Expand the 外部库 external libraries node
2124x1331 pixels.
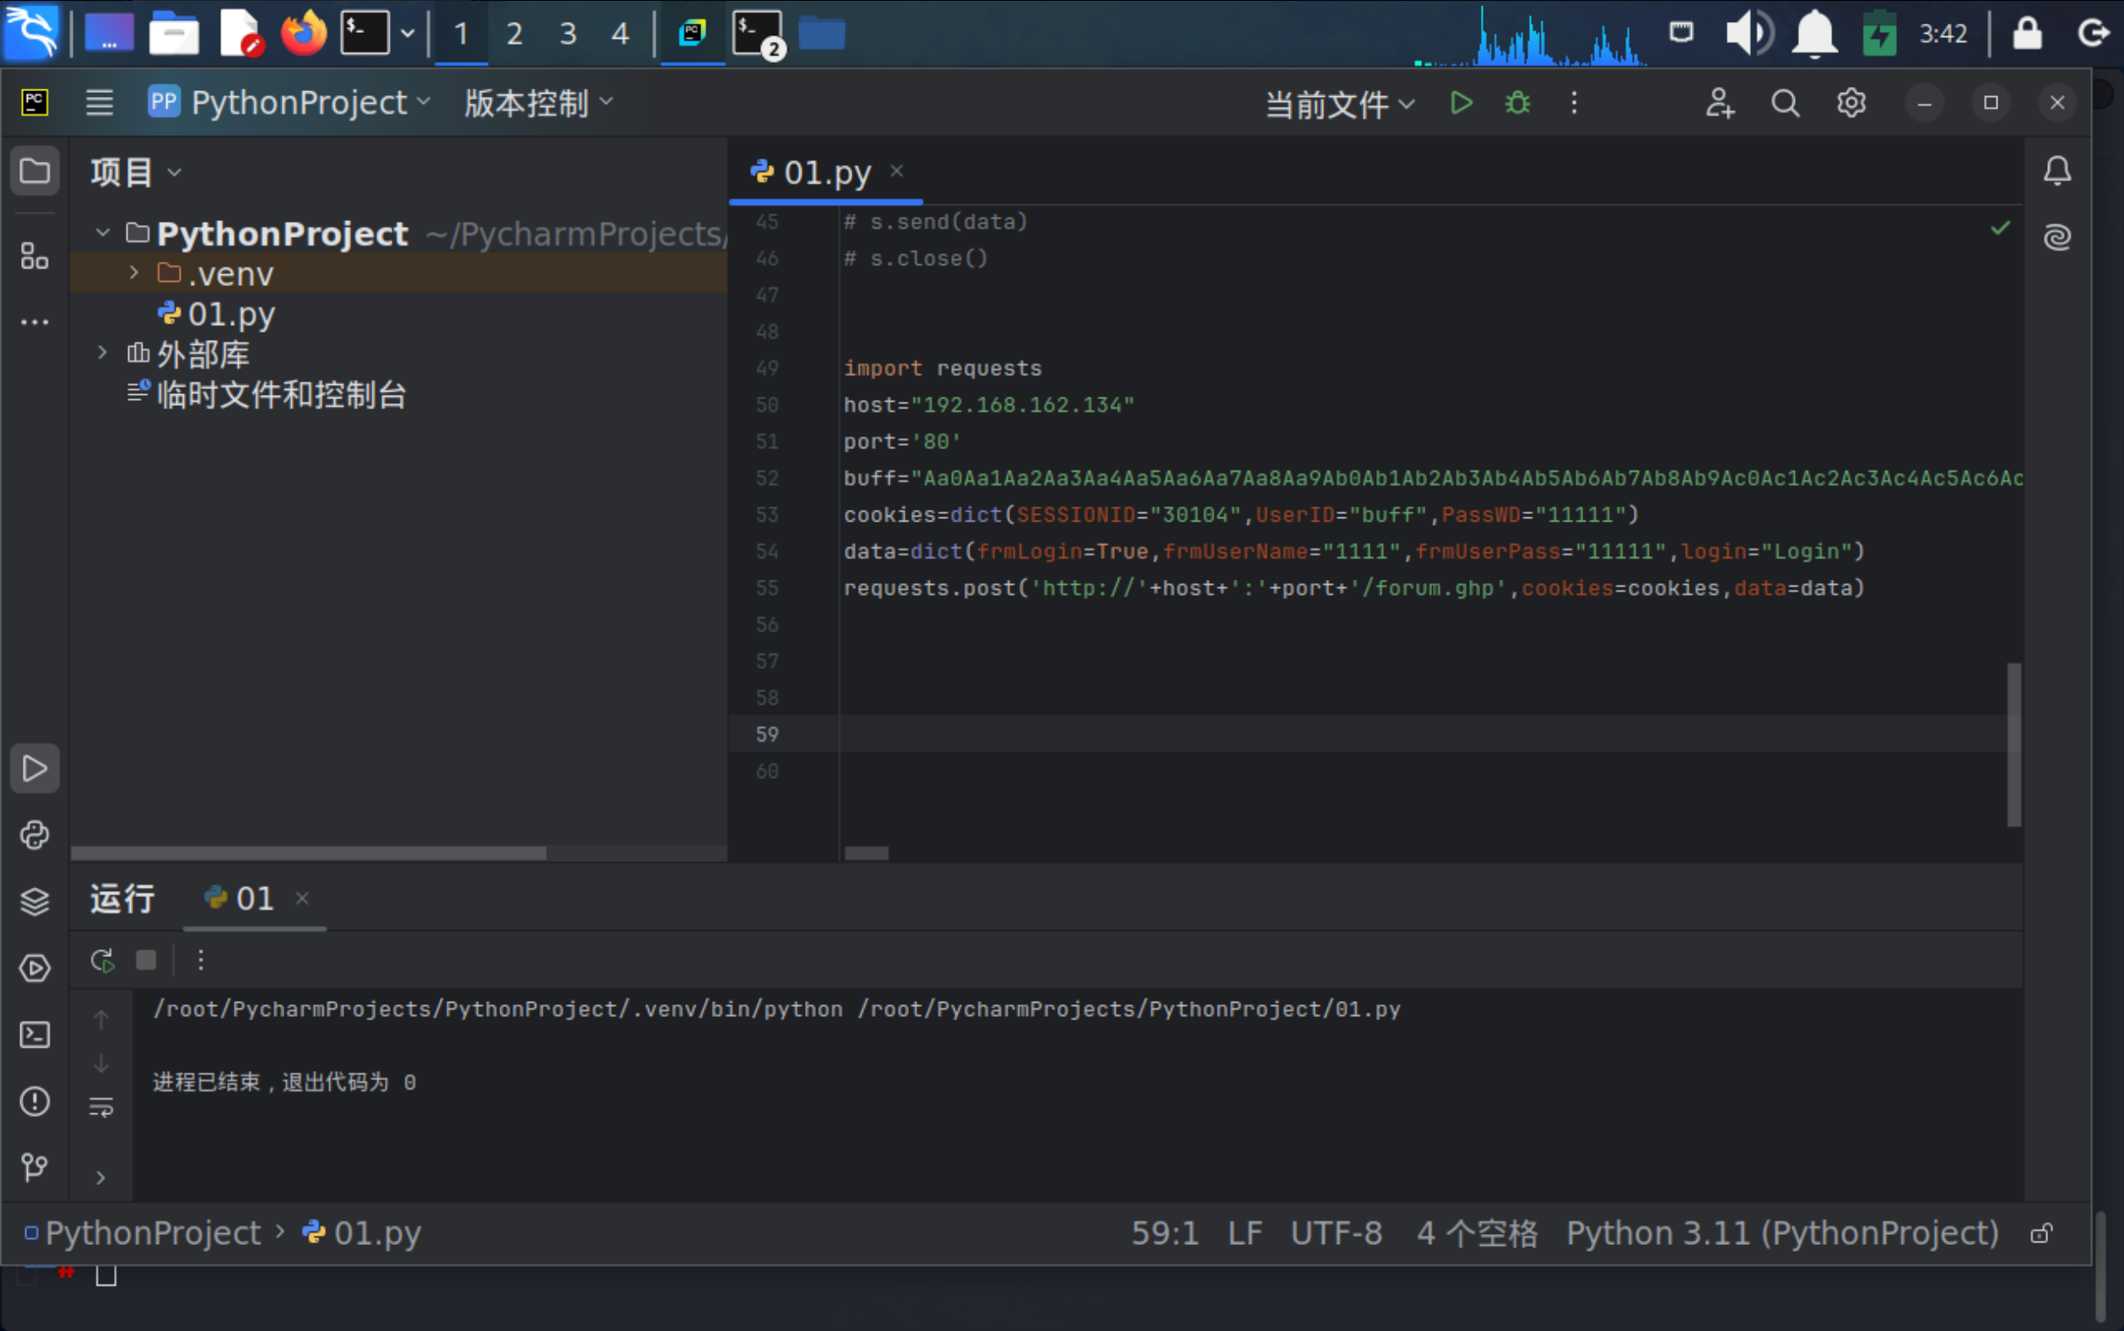[x=102, y=353]
